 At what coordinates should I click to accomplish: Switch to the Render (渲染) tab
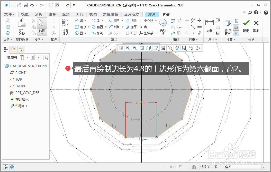[66, 14]
